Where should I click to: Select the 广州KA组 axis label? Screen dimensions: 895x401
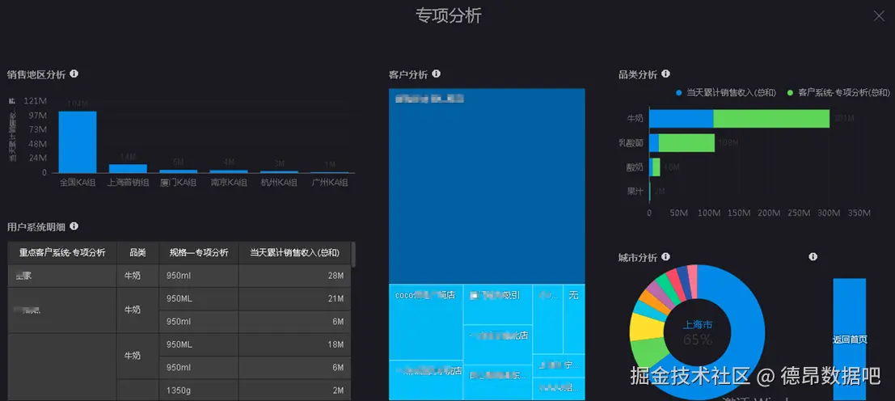tap(329, 183)
